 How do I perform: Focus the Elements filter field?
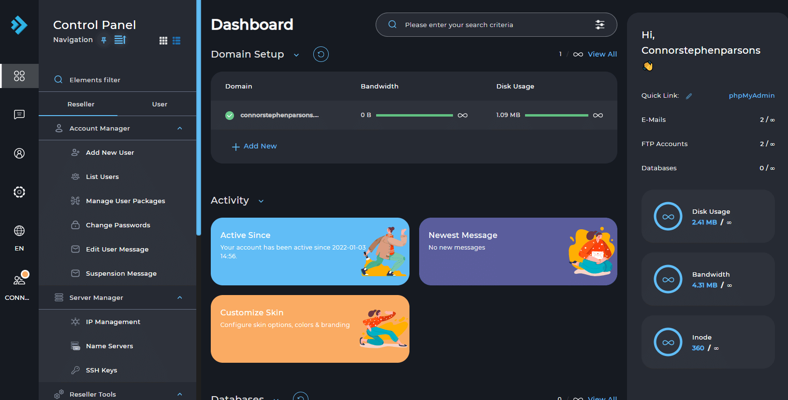[x=117, y=80]
